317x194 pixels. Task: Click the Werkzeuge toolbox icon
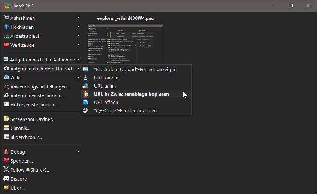point(6,45)
